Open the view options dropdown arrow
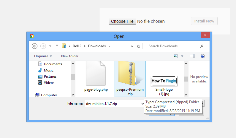Screen dimensions: 236x138 tap(182, 56)
